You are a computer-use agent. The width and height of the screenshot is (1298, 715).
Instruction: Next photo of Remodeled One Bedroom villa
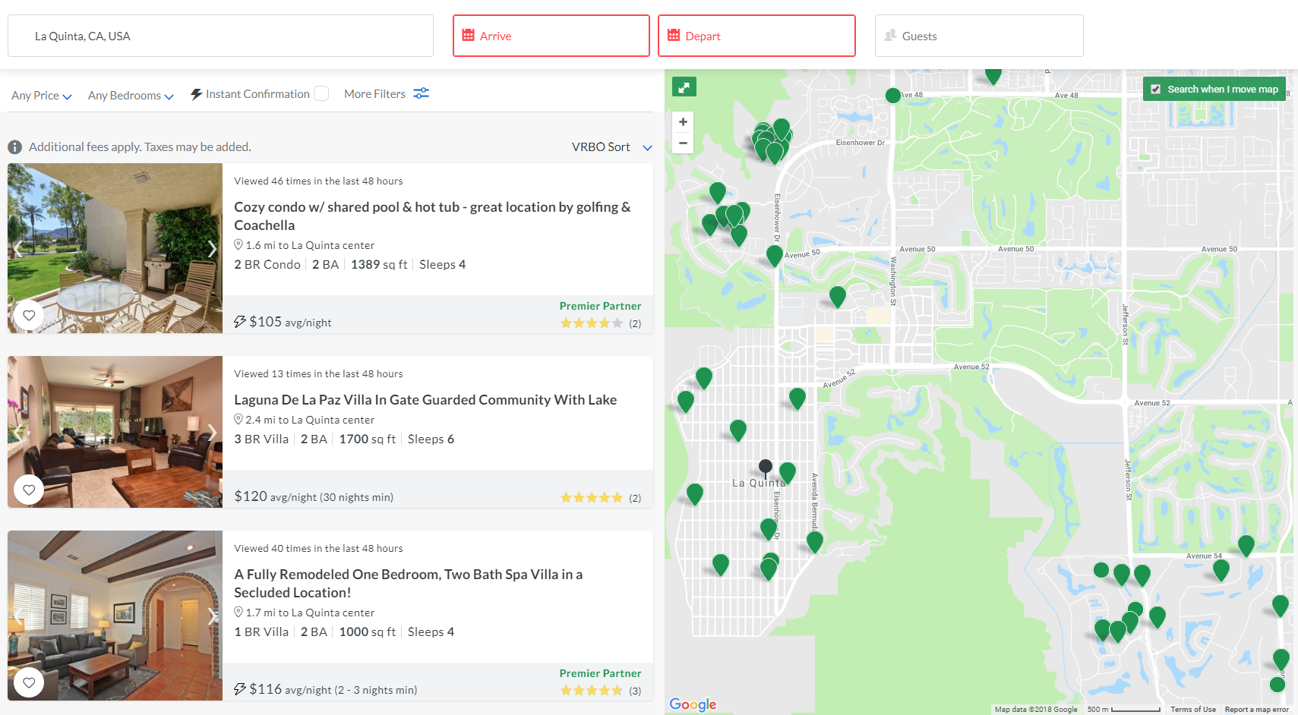coord(212,616)
